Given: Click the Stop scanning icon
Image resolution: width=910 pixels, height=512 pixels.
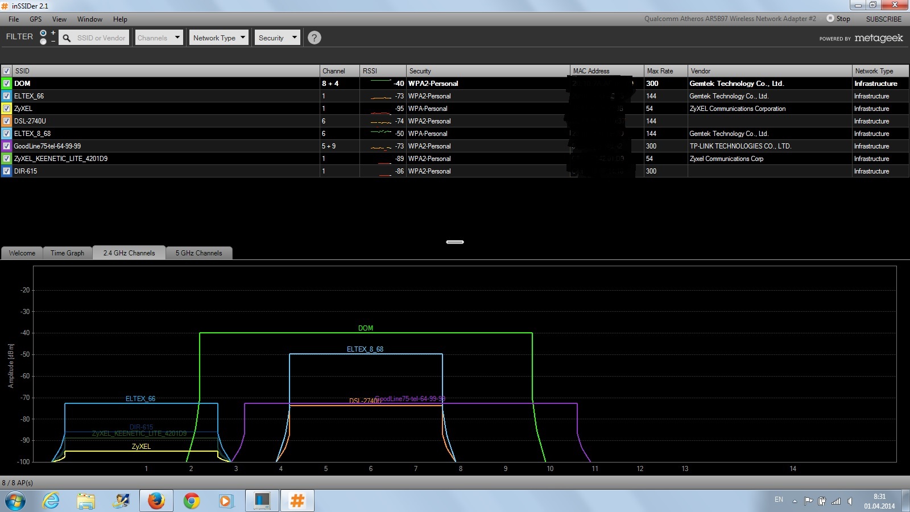Looking at the screenshot, I should pos(830,18).
